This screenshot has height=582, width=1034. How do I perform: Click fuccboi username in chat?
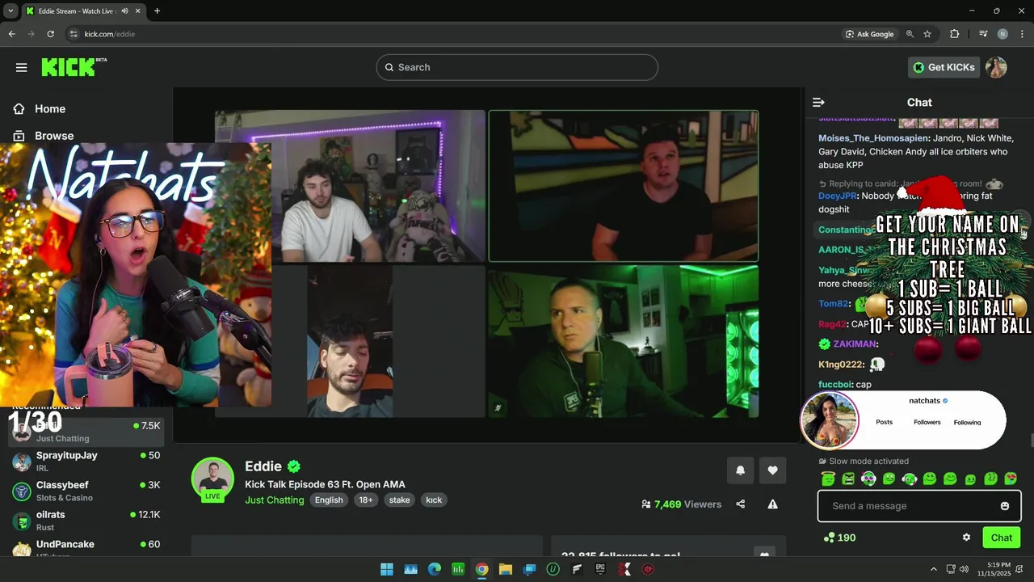coord(834,385)
